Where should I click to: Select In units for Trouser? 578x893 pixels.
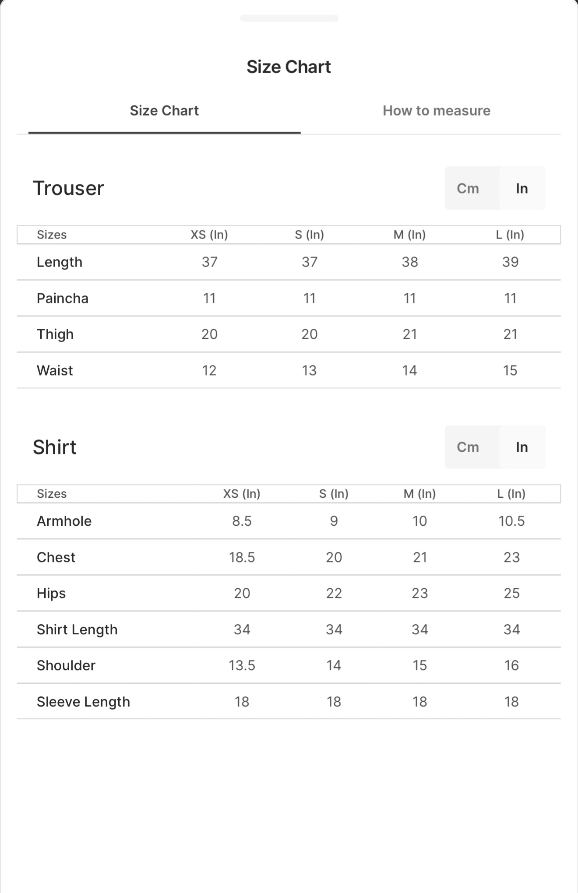[522, 188]
